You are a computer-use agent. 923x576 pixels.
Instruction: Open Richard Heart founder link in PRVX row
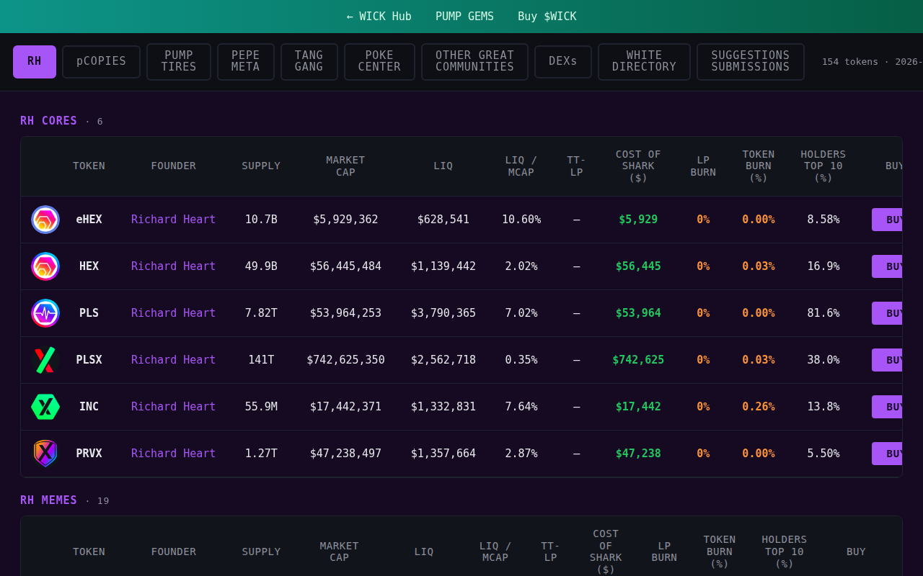click(173, 454)
